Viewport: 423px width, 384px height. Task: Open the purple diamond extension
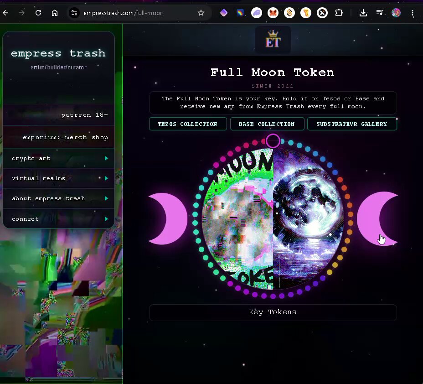(x=224, y=13)
